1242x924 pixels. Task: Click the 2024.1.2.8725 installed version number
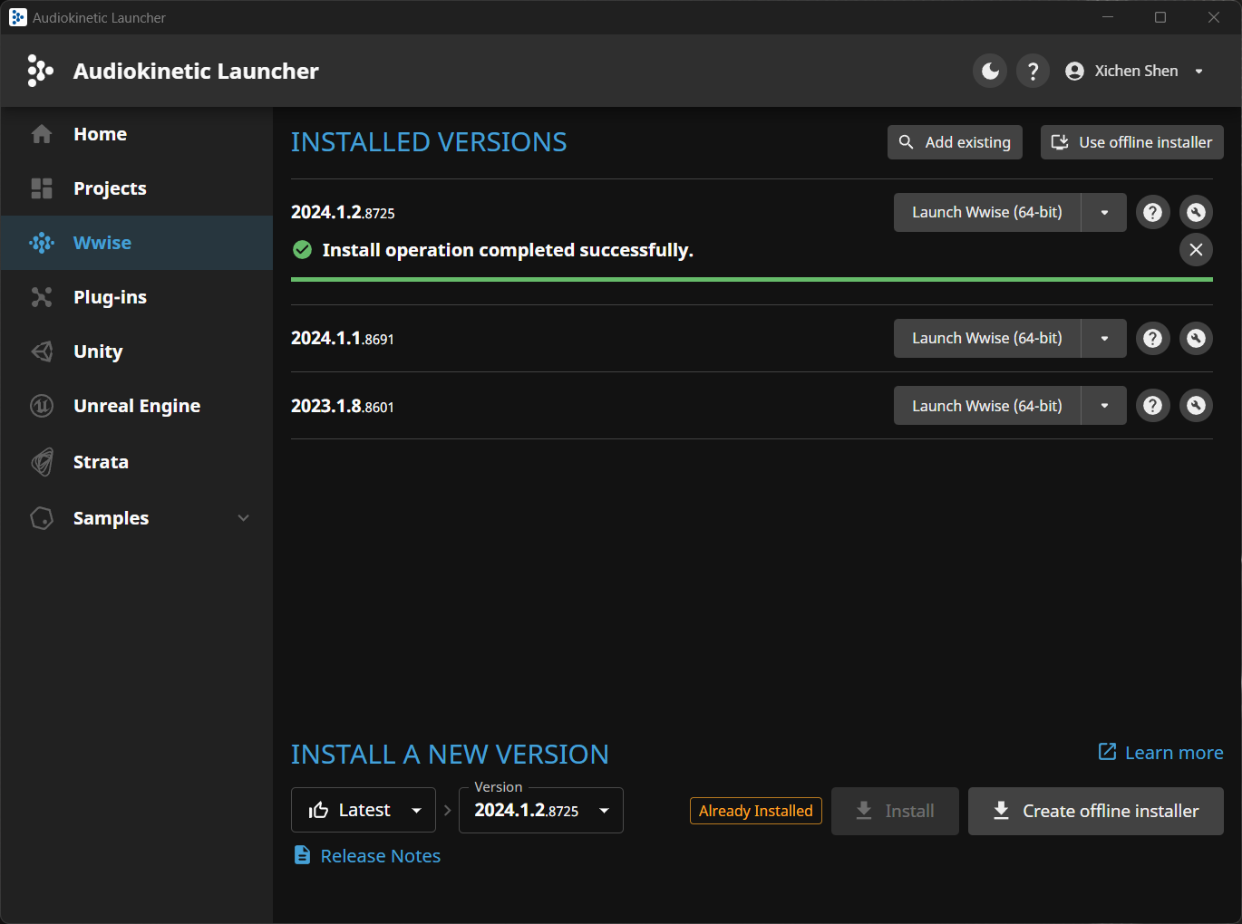click(343, 212)
